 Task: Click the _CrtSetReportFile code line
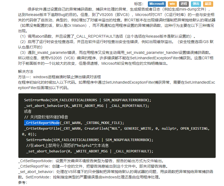(116, 131)
